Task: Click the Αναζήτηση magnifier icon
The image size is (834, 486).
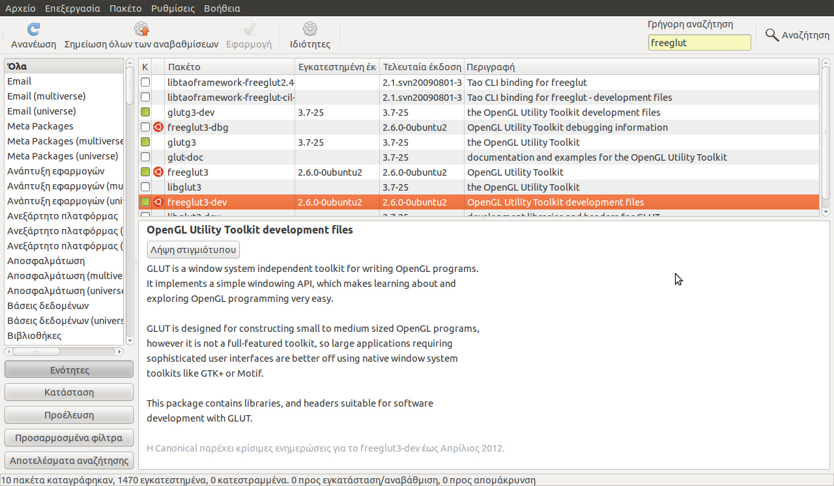Action: [772, 35]
